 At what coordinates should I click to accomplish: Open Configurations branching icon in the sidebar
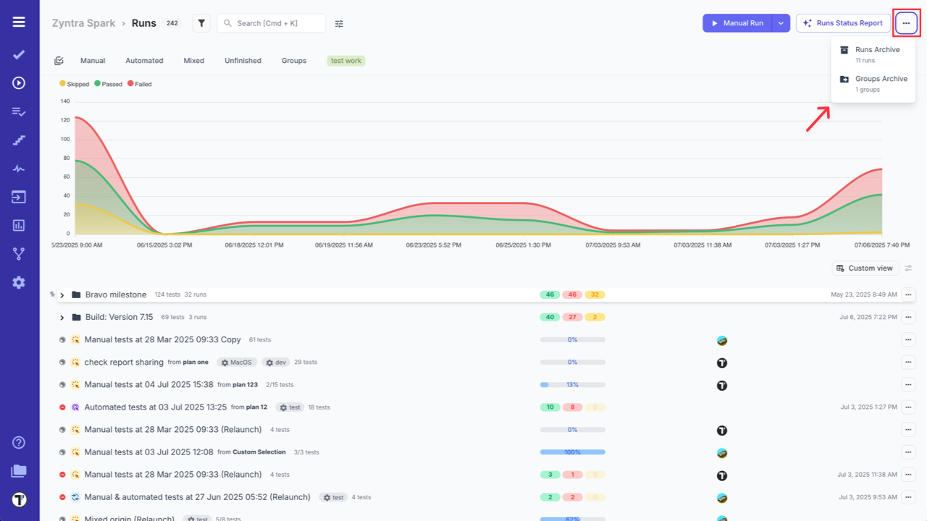pos(19,253)
